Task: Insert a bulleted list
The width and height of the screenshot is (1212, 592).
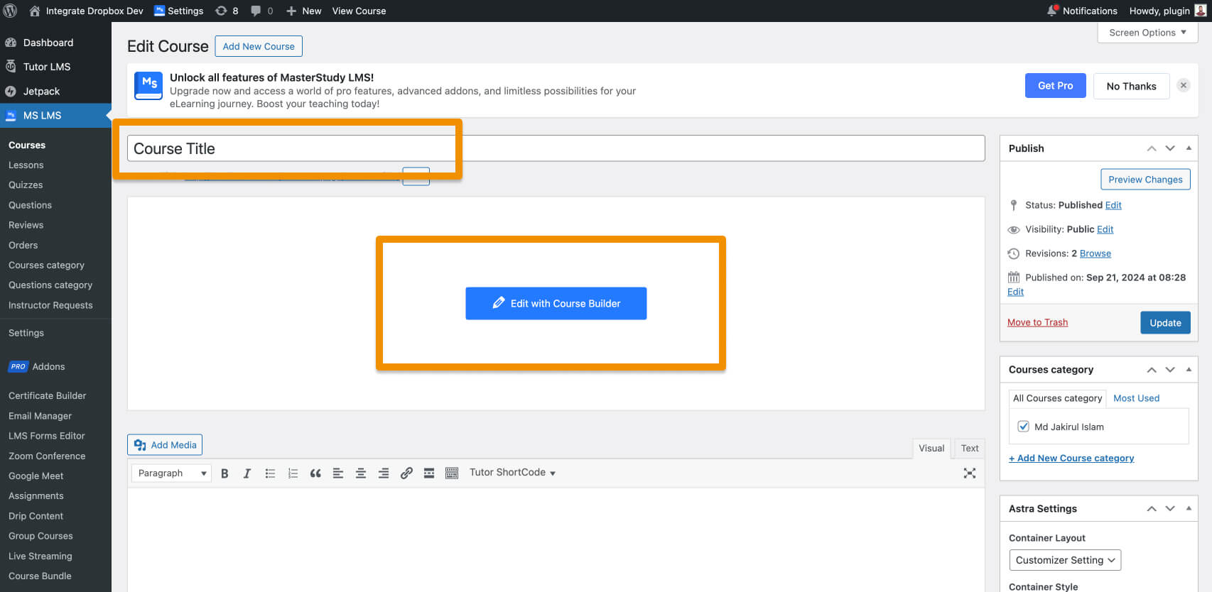Action: (x=270, y=473)
